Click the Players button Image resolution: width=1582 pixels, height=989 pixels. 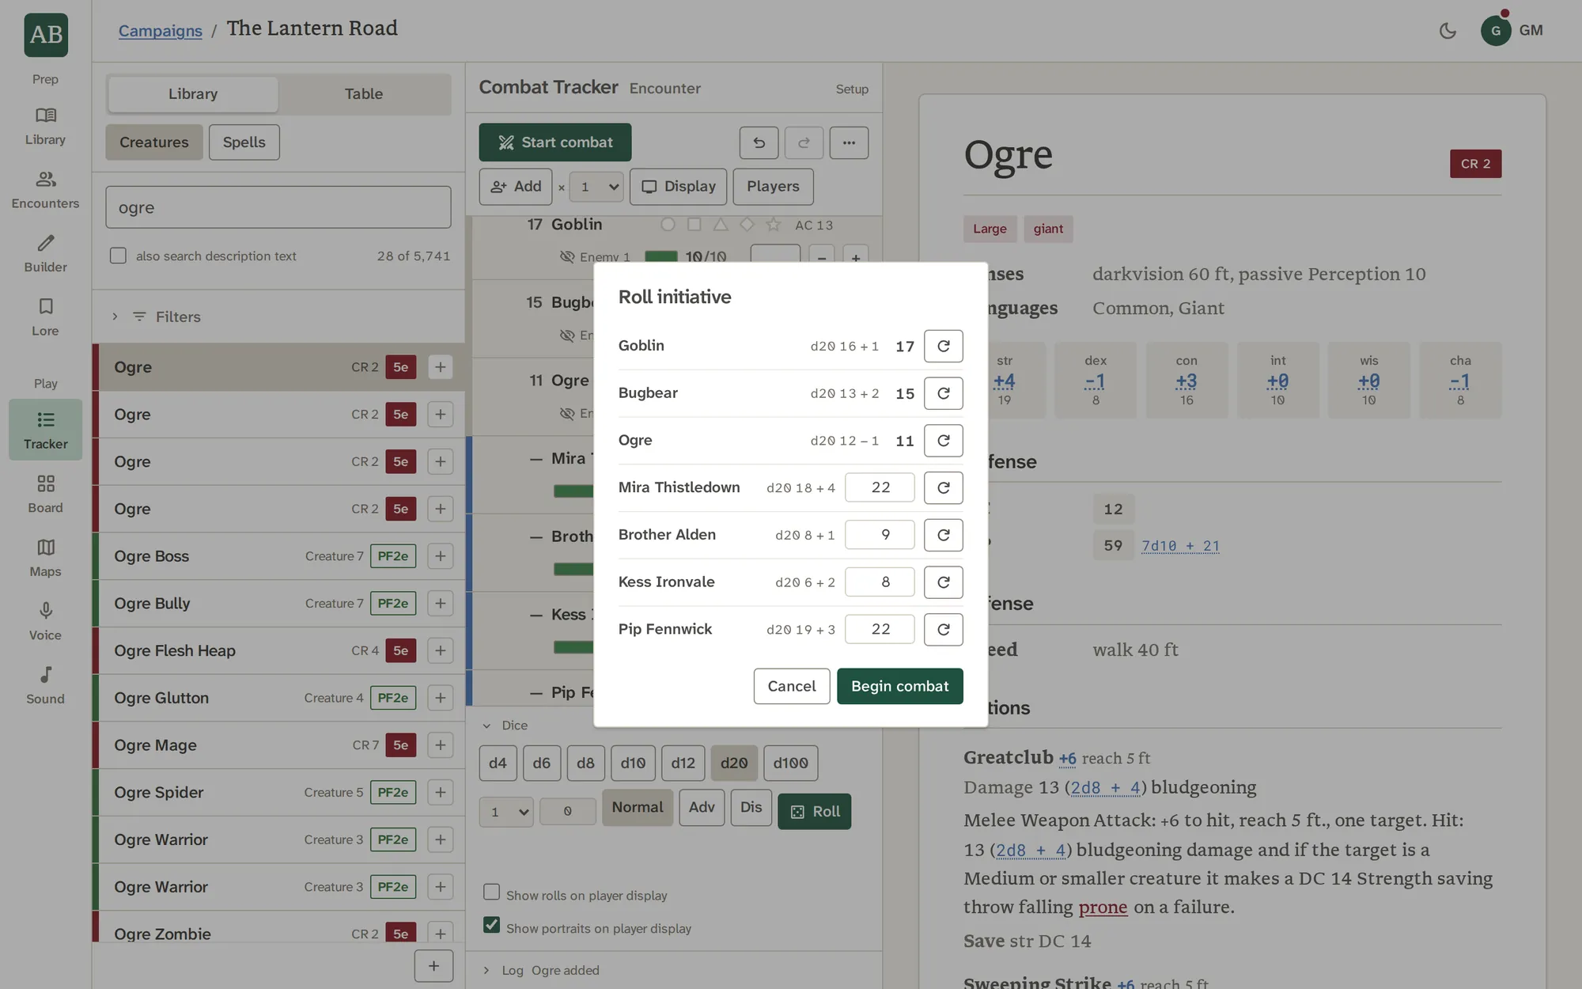(x=773, y=187)
